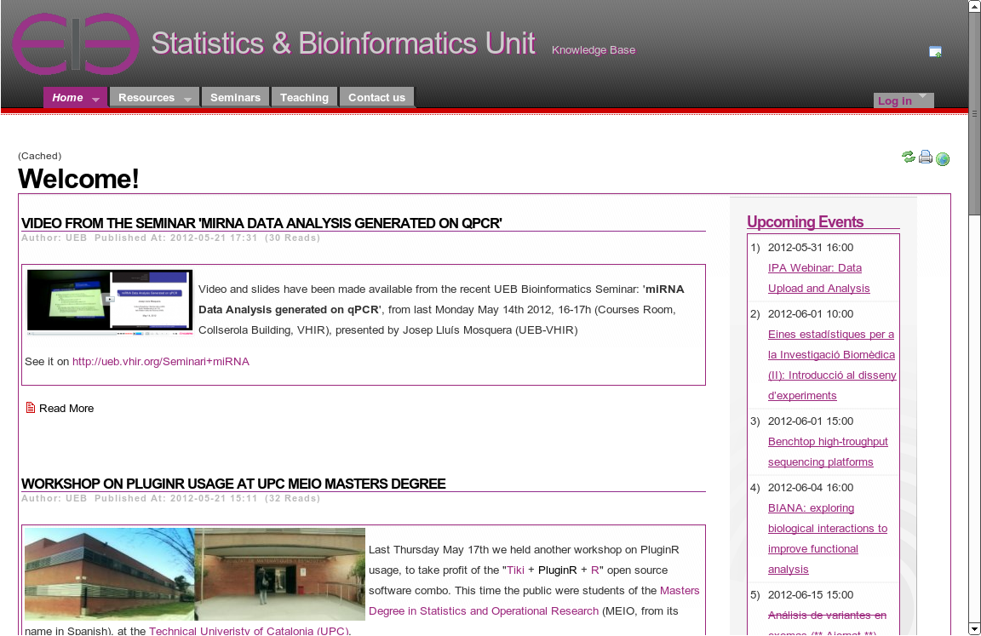Open the Seminars menu tab
This screenshot has height=636, width=981.
(x=235, y=97)
